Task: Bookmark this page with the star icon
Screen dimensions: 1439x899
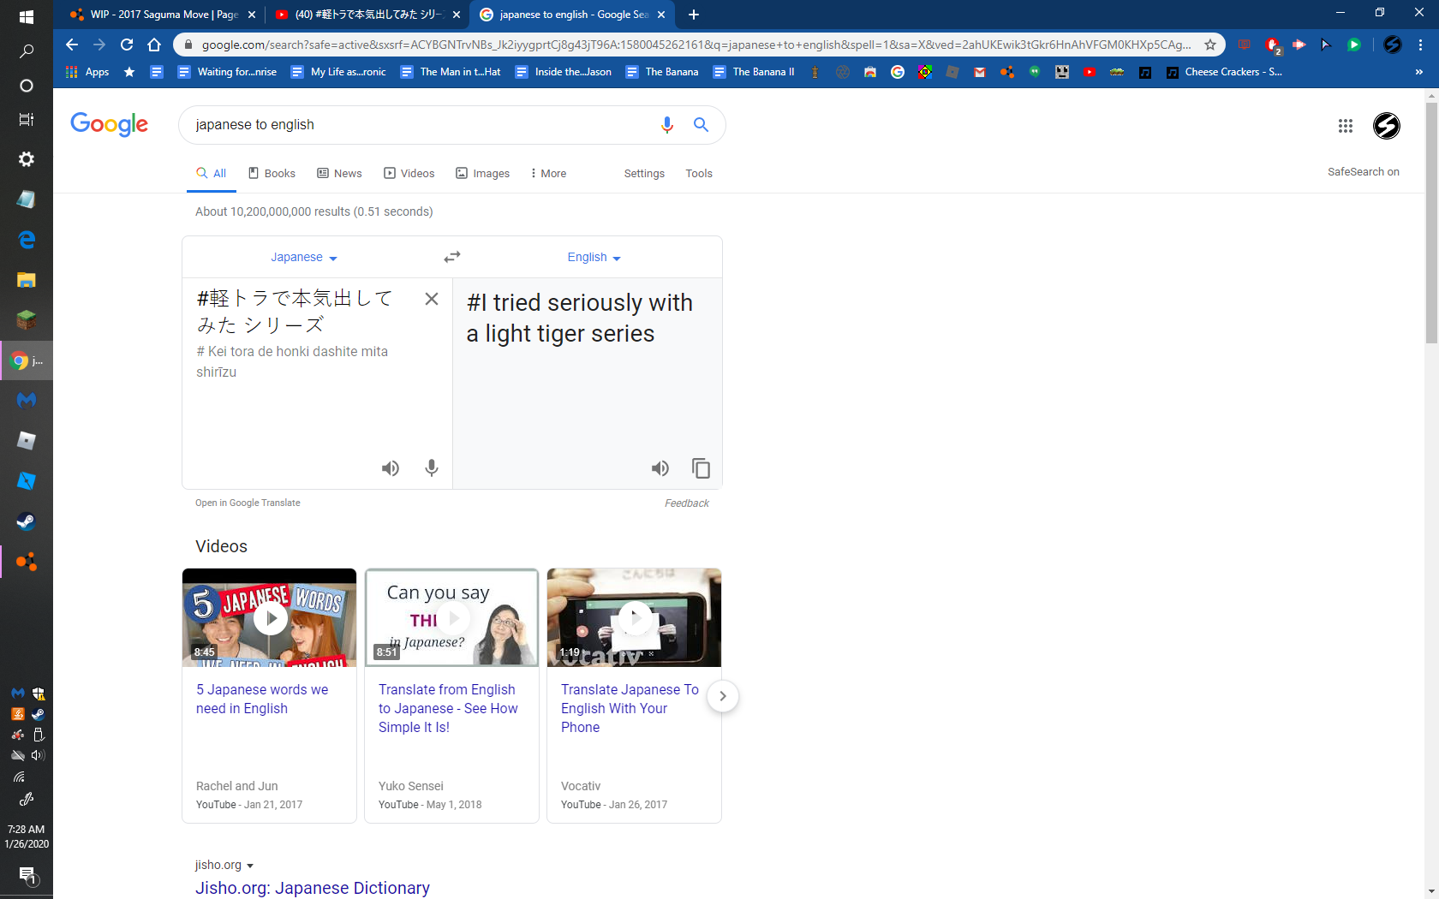Action: pyautogui.click(x=1210, y=45)
